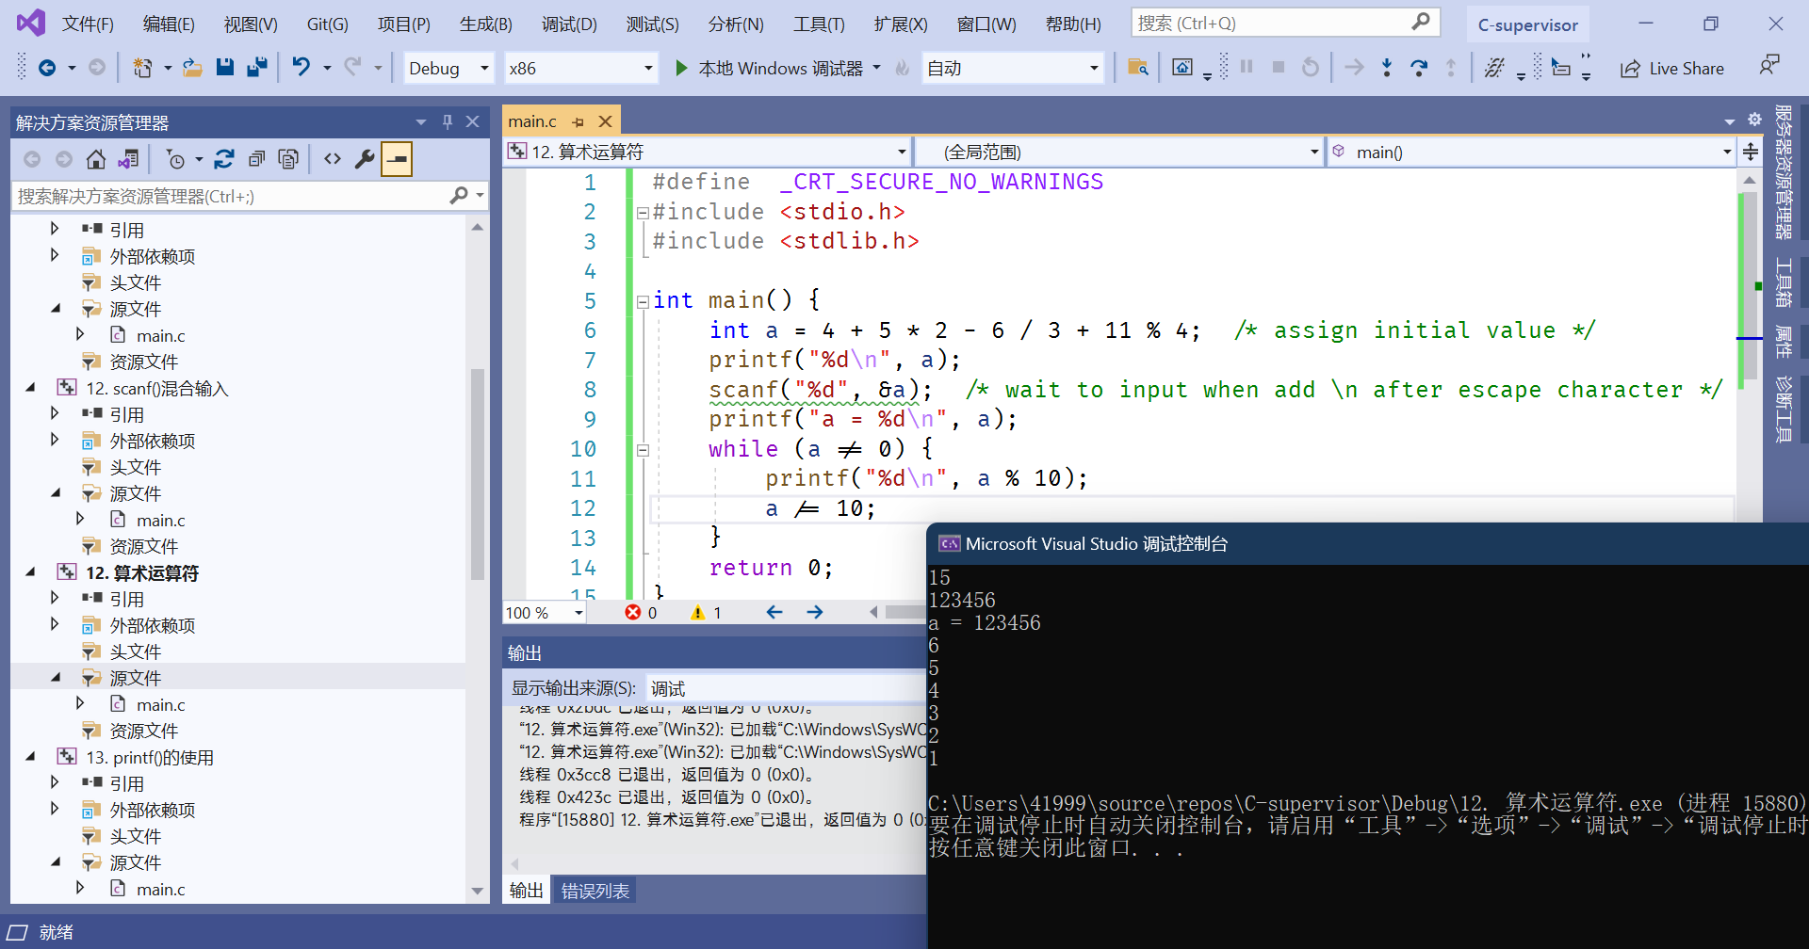The image size is (1809, 949).
Task: Collapse the '12. 算术运算符' project node
Action: (x=31, y=572)
